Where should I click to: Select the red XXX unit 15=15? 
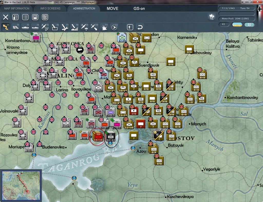[x=98, y=137]
